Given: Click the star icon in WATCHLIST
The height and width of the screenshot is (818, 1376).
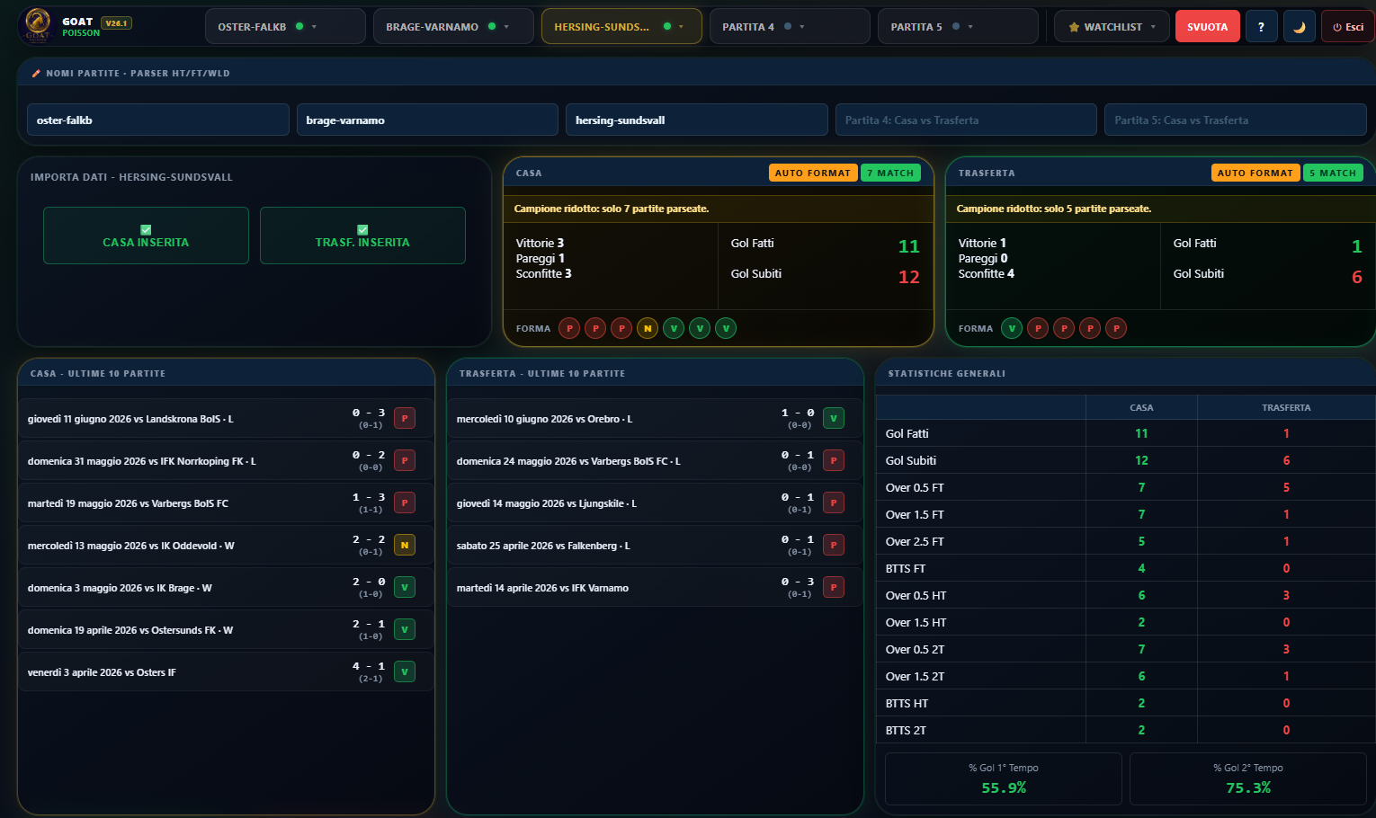Looking at the screenshot, I should (1074, 27).
